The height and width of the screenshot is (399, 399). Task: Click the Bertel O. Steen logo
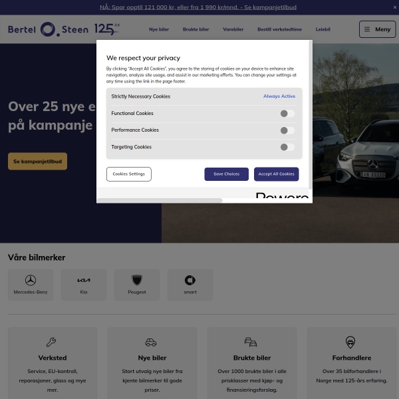coord(64,29)
